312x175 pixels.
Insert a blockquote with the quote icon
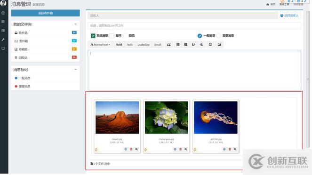(x=169, y=45)
